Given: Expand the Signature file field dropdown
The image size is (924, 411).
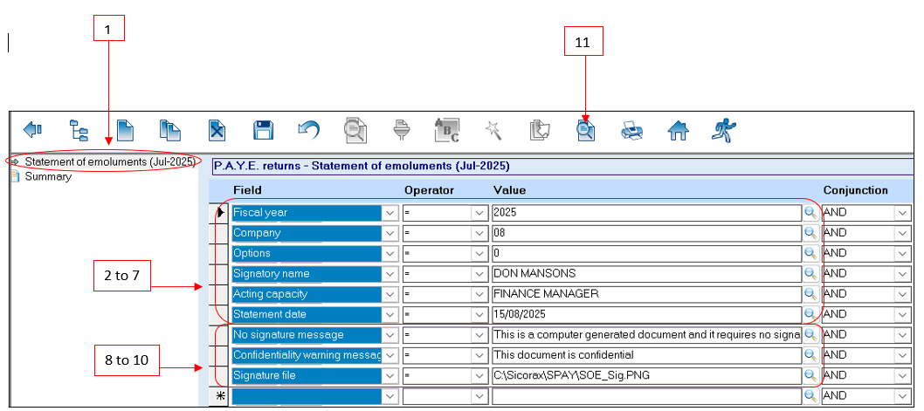Looking at the screenshot, I should (390, 376).
